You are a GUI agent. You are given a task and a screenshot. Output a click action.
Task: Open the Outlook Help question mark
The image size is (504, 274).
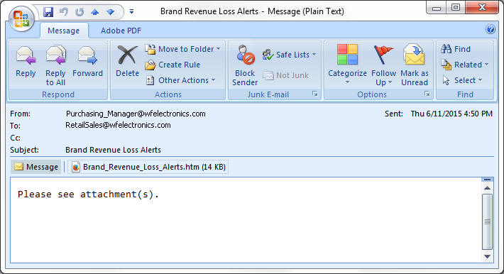[491, 29]
